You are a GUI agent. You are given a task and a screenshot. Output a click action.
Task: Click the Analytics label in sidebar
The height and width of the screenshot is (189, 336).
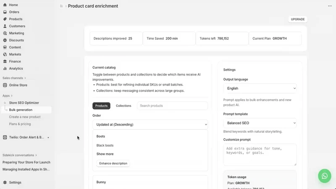pos(16,68)
